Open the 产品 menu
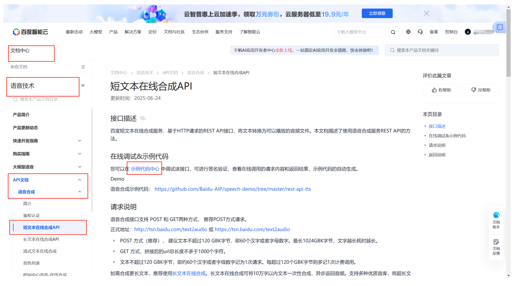The width and height of the screenshot is (512, 286). point(113,32)
